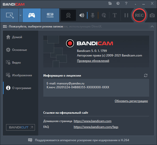The width and height of the screenshot is (157, 145).
Task: Open the scheduled recording clock icon
Action: 118,3
